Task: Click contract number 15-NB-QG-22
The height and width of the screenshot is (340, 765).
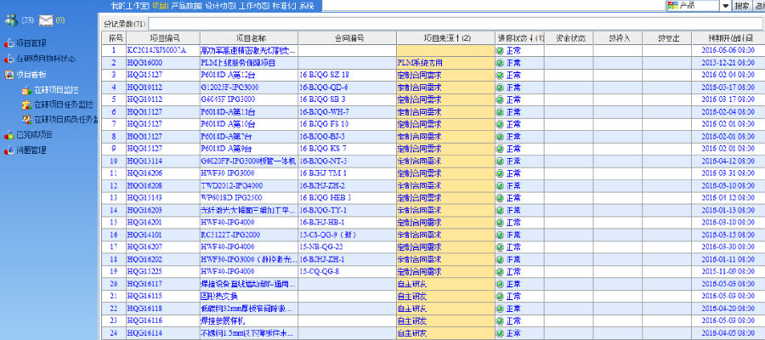Action: [x=321, y=246]
